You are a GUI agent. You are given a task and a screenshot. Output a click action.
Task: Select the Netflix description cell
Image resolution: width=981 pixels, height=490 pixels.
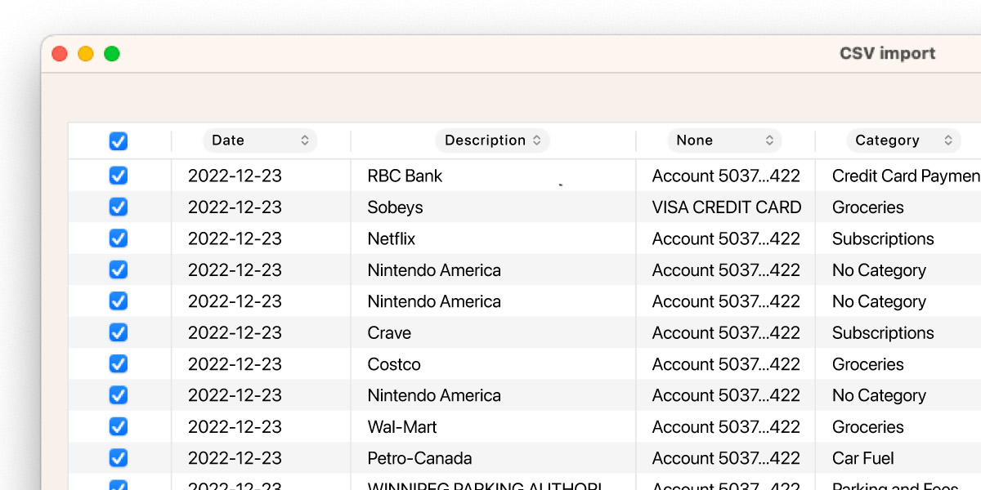click(391, 238)
